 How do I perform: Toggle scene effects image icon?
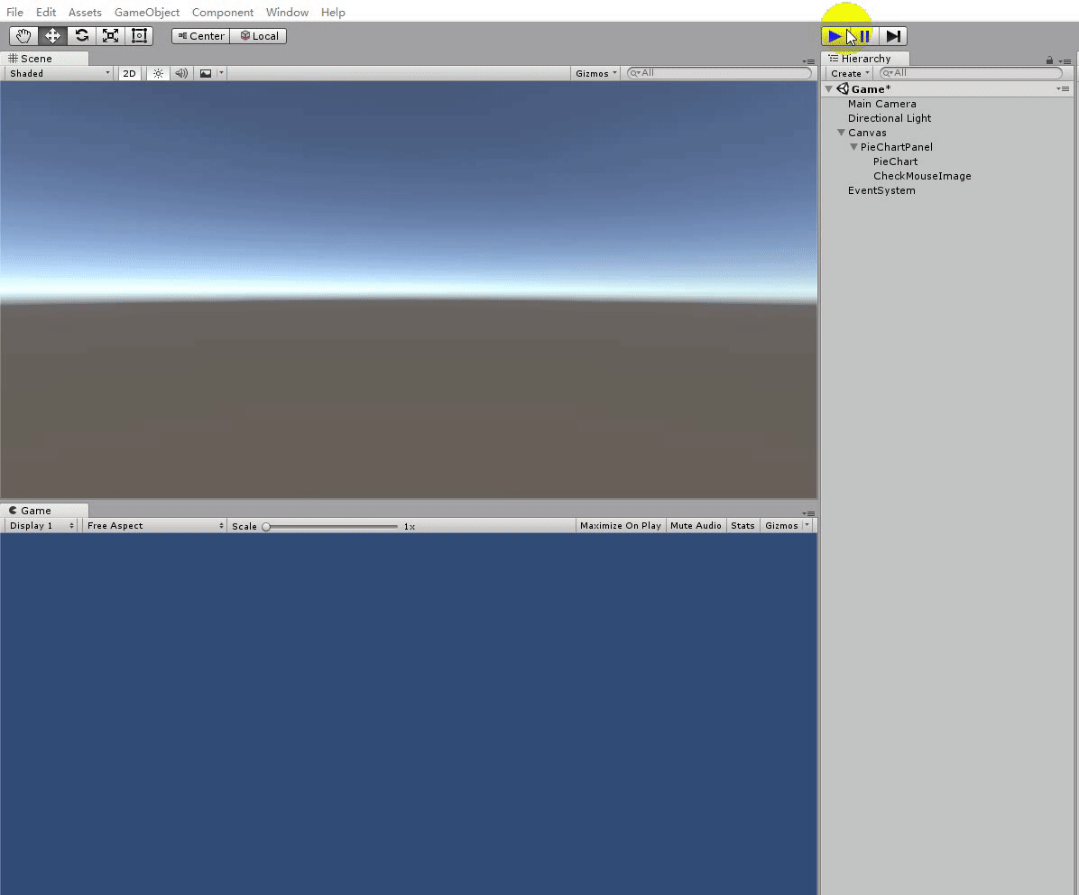[x=206, y=74]
